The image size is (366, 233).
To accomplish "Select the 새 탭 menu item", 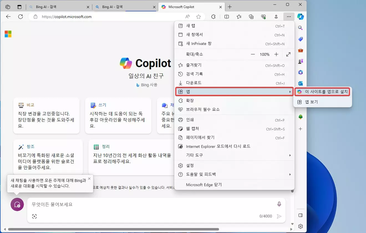I will tap(234, 26).
